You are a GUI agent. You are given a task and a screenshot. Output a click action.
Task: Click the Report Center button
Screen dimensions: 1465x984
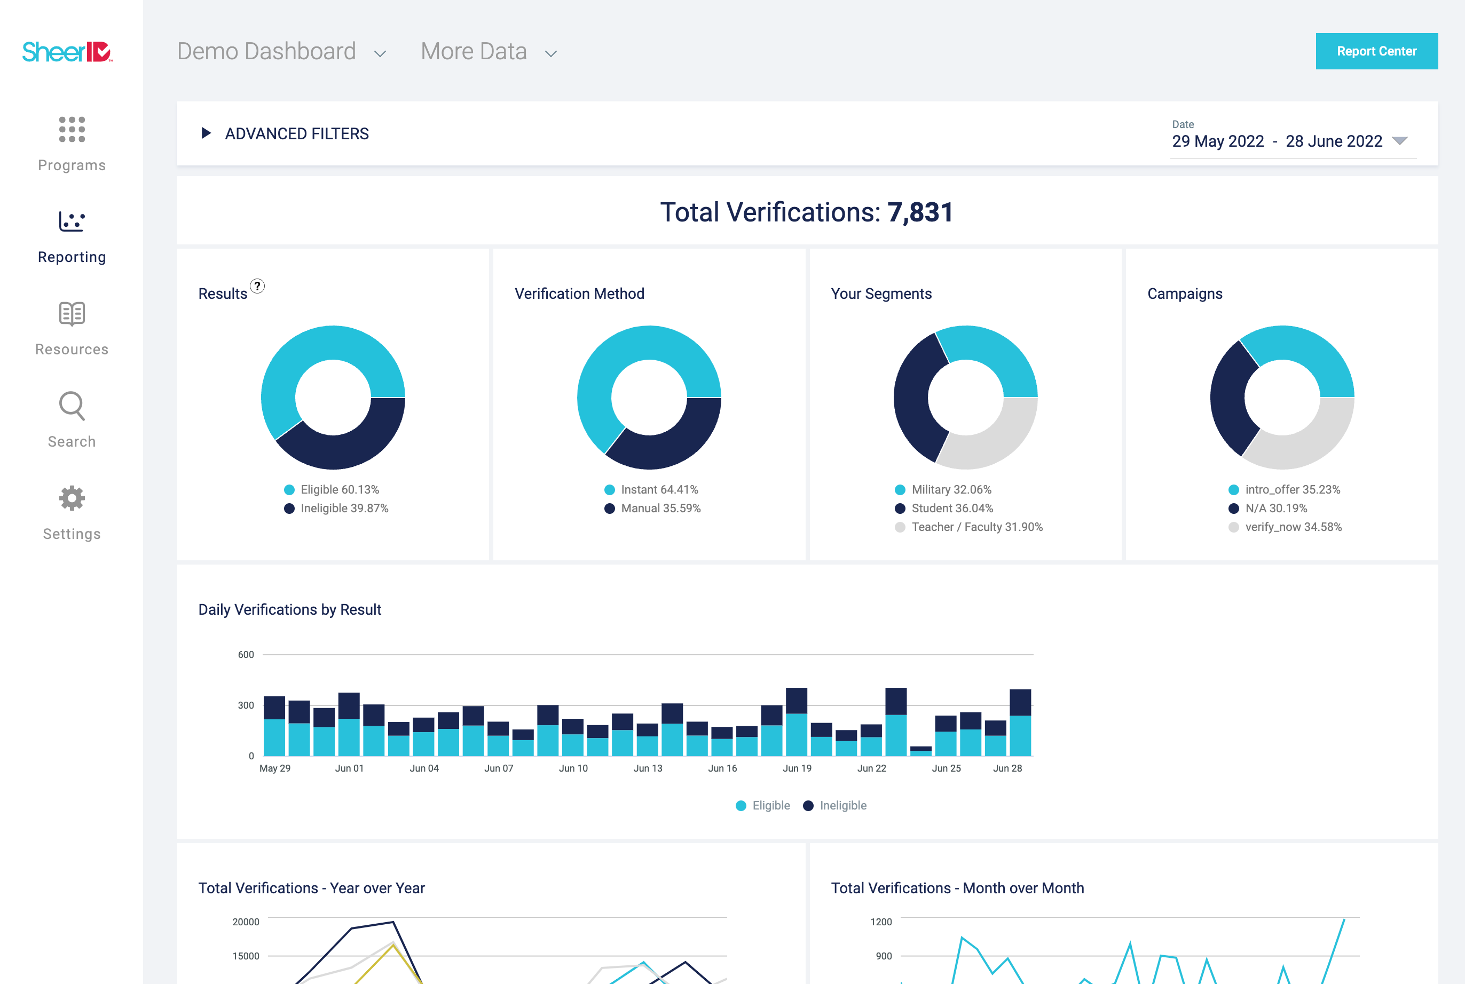(1376, 51)
